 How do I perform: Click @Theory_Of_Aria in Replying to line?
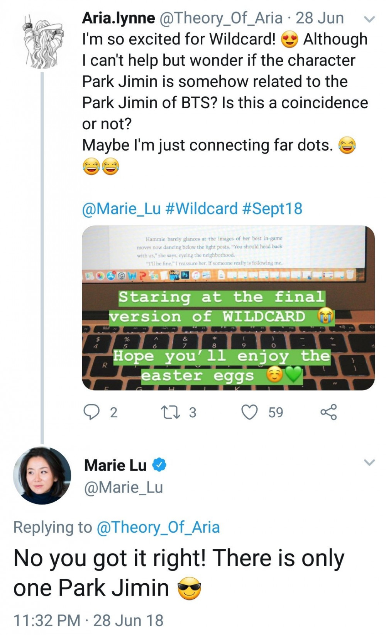coord(158,527)
